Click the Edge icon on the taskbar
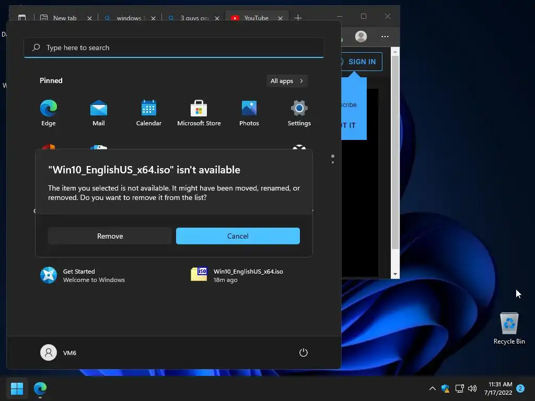The image size is (535, 401). tap(40, 388)
